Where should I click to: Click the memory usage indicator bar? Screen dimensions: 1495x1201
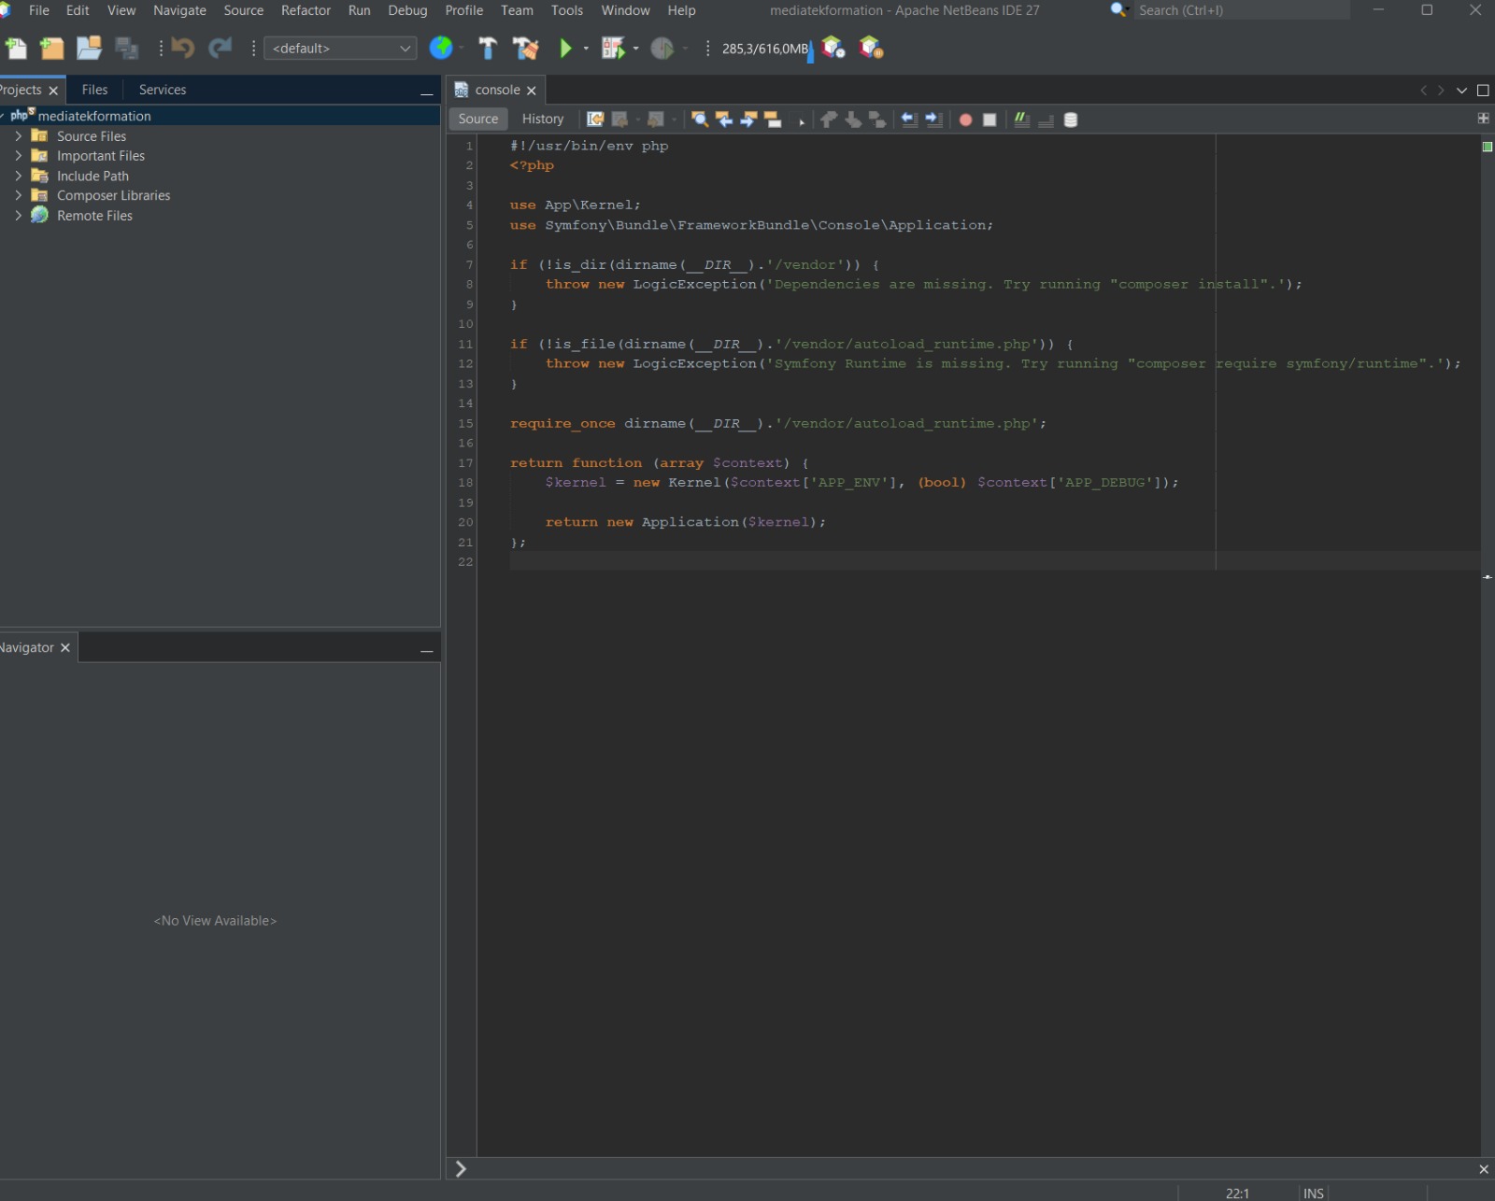765,49
